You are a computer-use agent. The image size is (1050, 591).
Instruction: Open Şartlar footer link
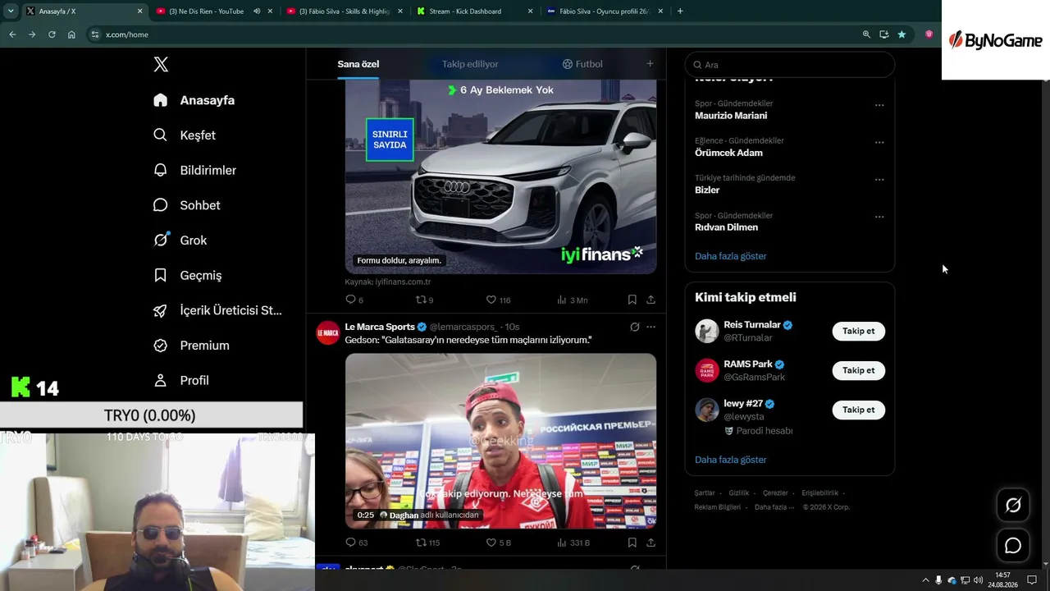705,493
